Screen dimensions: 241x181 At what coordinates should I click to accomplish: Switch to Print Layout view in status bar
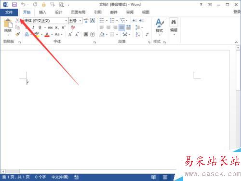tap(165, 177)
